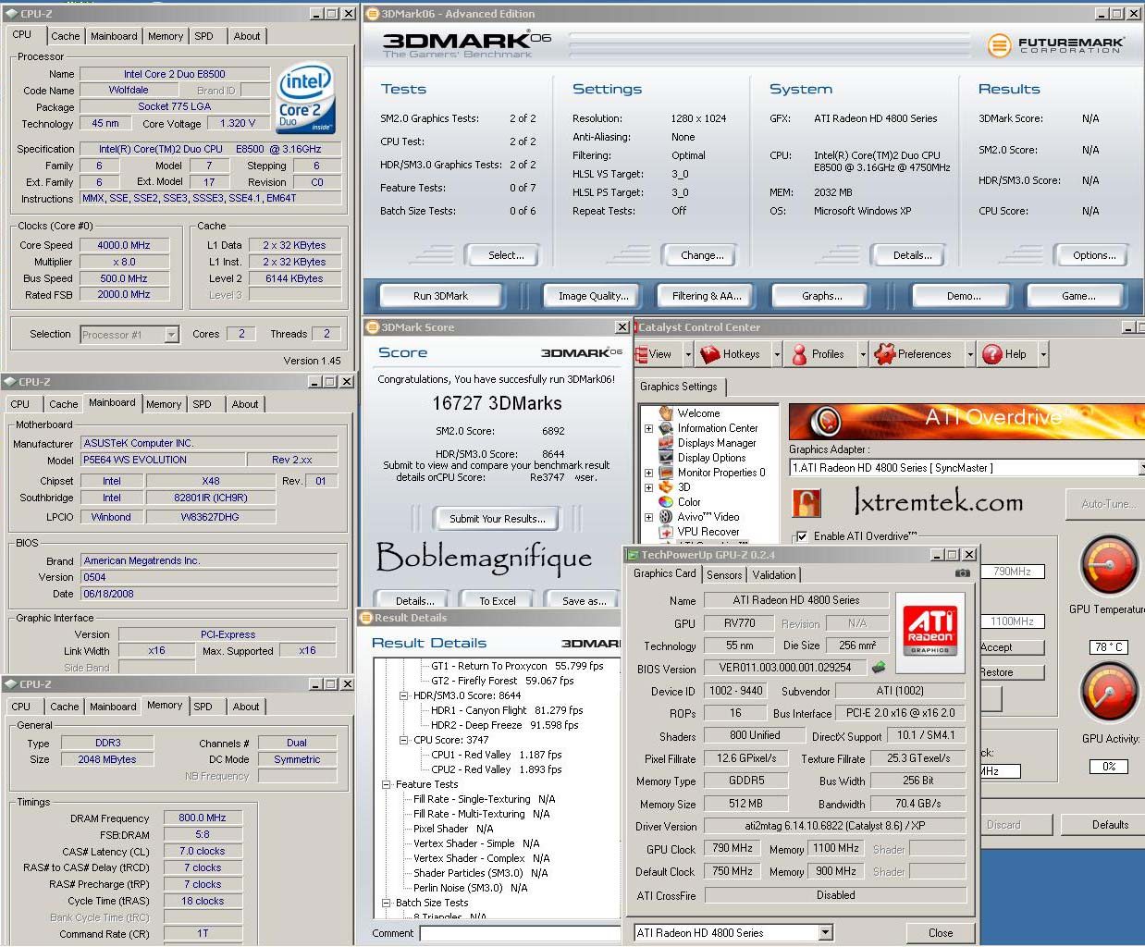Viewport: 1145px width, 947px height.
Task: Select the 3D item in Catalyst tree
Action: 683,487
